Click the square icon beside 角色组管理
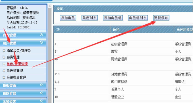193x103 pixels. 4,71
